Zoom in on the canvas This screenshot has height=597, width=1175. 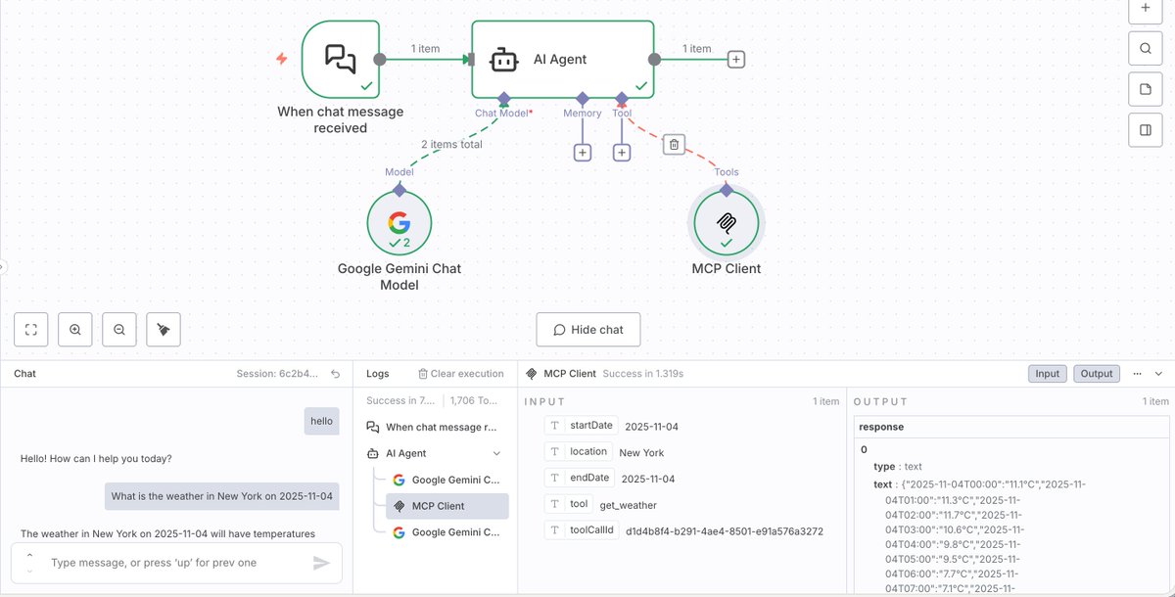coord(75,330)
